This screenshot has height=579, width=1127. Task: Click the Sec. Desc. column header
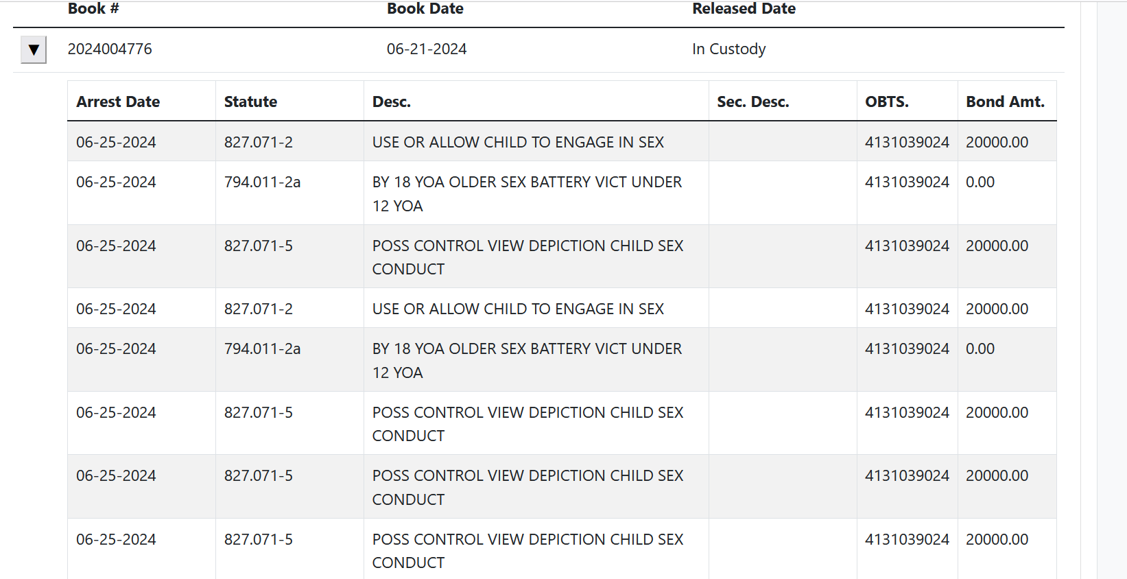752,102
